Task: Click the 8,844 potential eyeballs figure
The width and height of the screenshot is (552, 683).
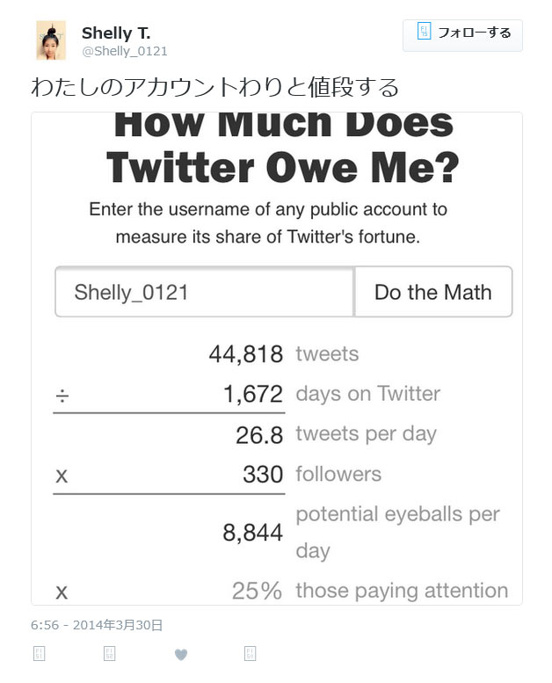Action: [x=252, y=533]
